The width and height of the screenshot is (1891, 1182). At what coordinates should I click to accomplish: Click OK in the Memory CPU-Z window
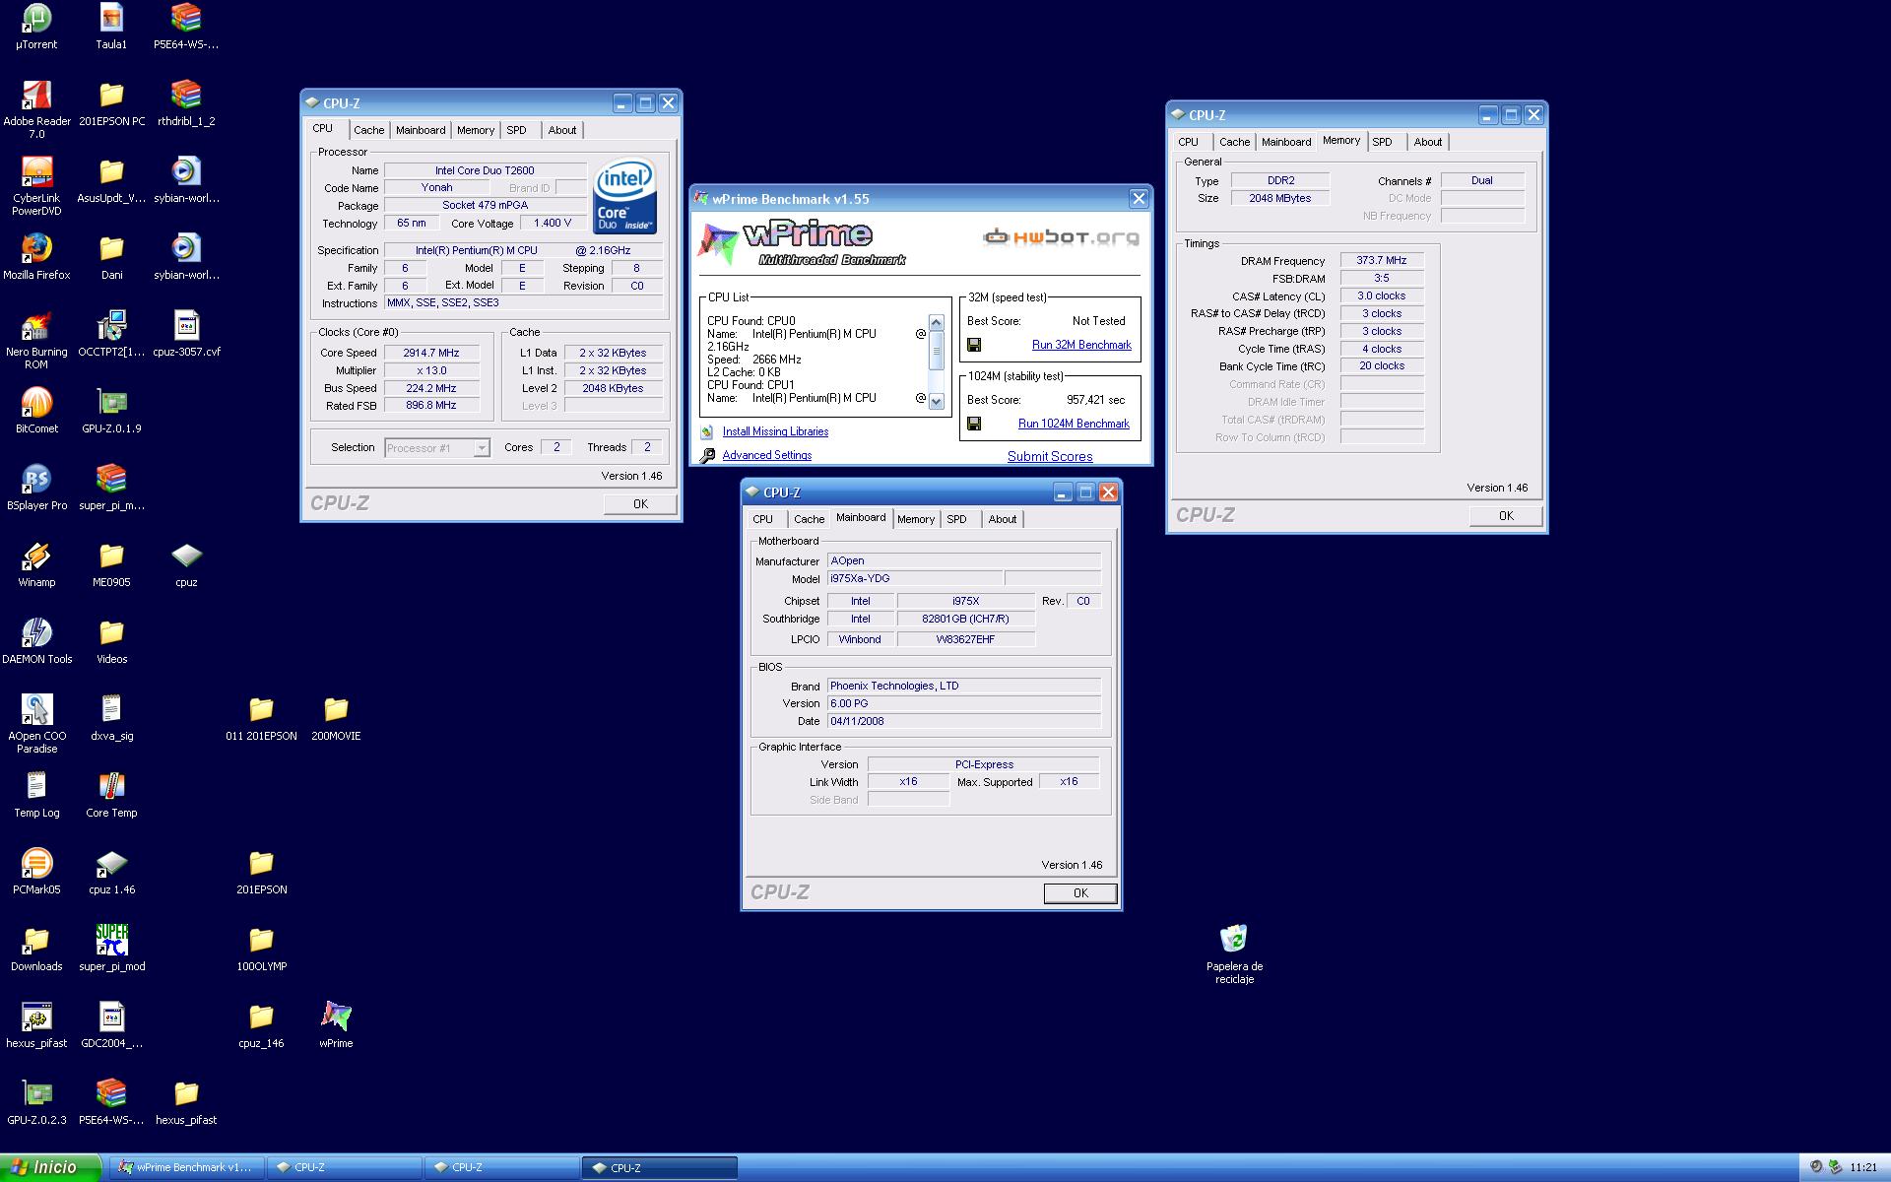[1506, 516]
